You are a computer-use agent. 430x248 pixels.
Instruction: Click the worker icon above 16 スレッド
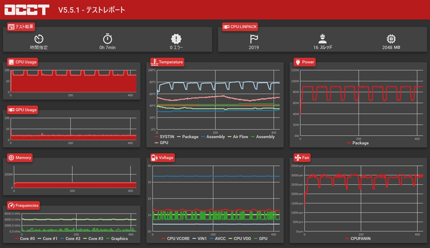(322, 39)
